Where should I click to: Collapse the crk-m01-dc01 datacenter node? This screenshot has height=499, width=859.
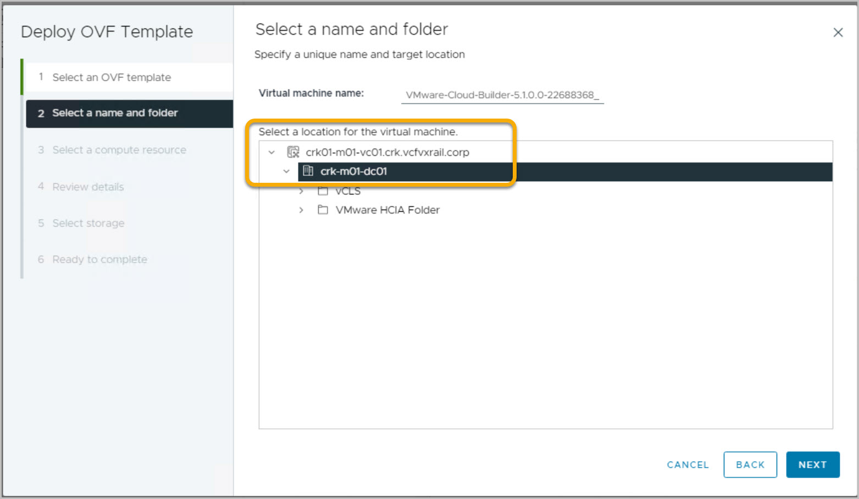[286, 171]
